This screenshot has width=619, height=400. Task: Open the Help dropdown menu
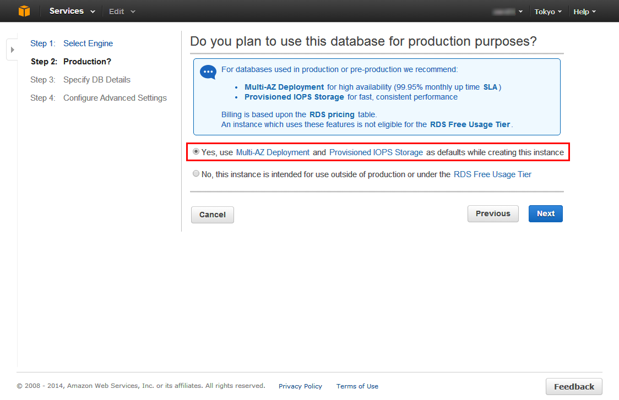585,12
